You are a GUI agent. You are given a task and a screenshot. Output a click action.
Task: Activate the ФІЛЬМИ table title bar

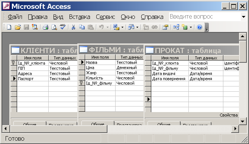[111, 50]
